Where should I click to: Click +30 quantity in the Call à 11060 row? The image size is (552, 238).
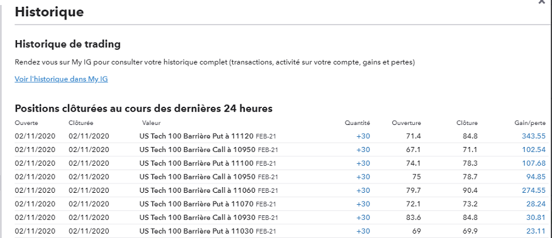click(x=363, y=191)
